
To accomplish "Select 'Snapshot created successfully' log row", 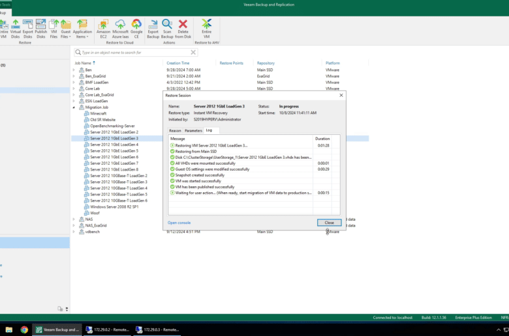I will click(254, 175).
